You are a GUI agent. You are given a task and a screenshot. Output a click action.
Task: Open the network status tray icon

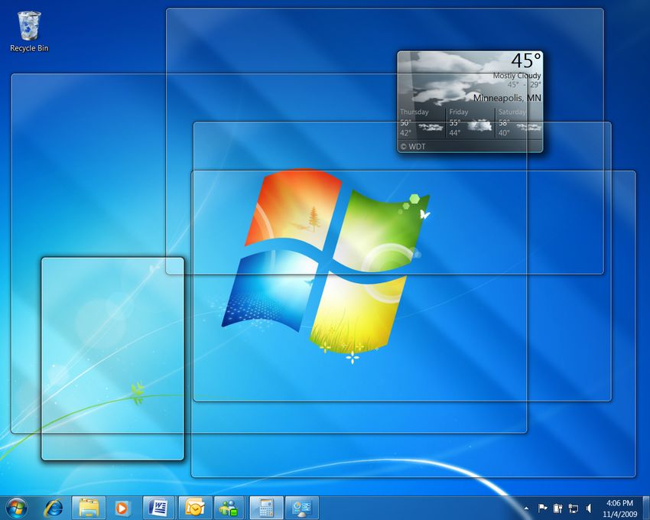pos(574,508)
